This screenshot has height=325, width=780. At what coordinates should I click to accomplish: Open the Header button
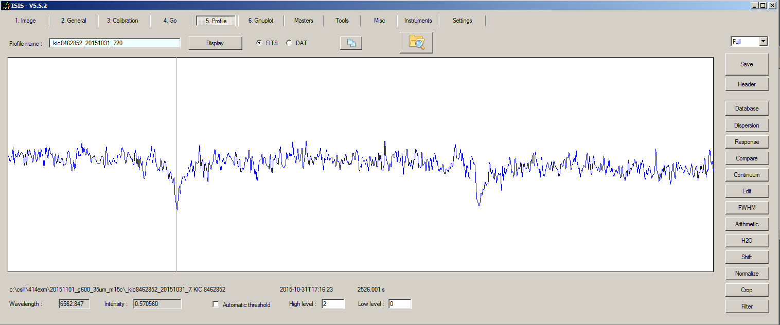747,84
